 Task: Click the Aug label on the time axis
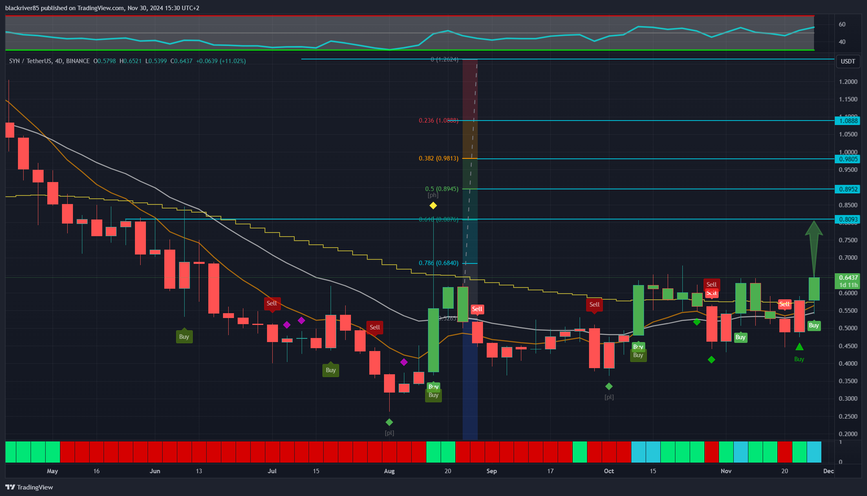pyautogui.click(x=389, y=471)
